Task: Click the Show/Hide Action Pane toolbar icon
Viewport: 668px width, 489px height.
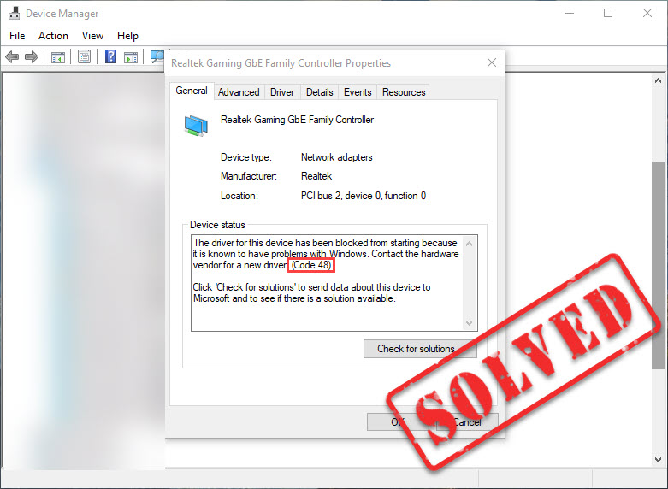Action: click(x=131, y=57)
